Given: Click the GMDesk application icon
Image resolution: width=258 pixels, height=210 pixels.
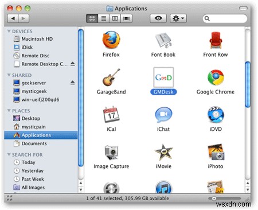Looking at the screenshot, I should [x=163, y=77].
